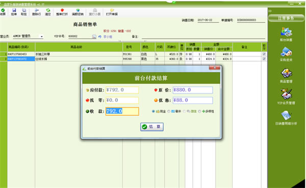
Task: Click product name 丝绒长裤
Action: tap(41, 59)
